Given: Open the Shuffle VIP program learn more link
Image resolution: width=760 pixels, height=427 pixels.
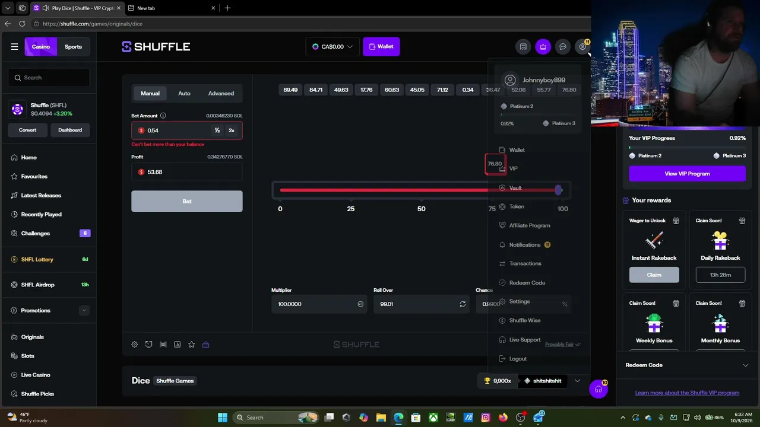Looking at the screenshot, I should (687, 393).
